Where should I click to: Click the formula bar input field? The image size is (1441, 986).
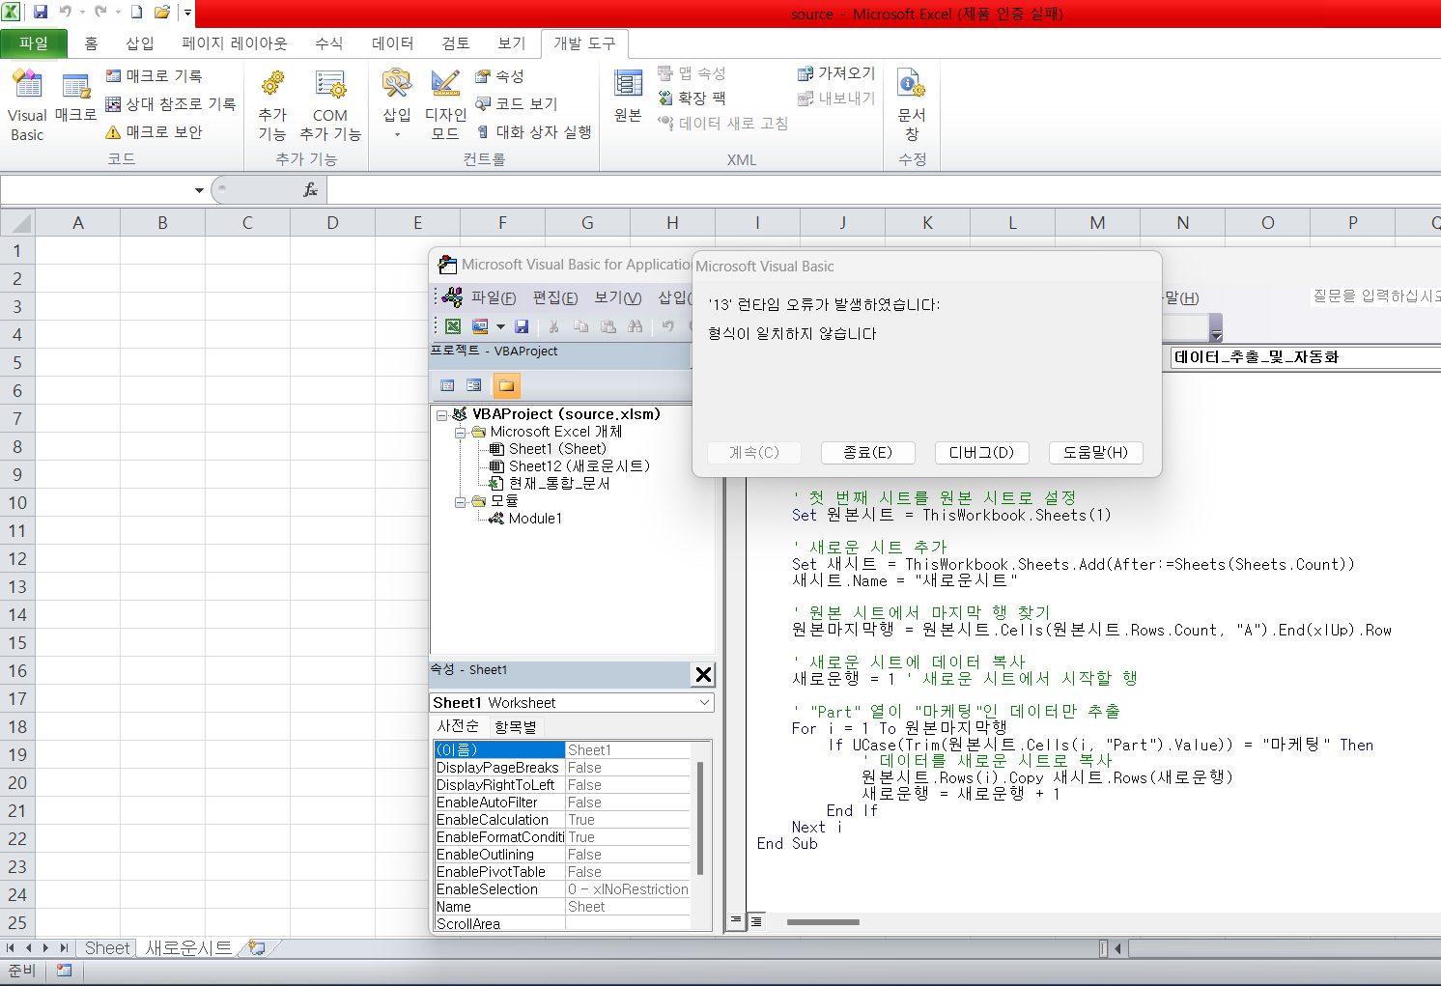tap(884, 190)
